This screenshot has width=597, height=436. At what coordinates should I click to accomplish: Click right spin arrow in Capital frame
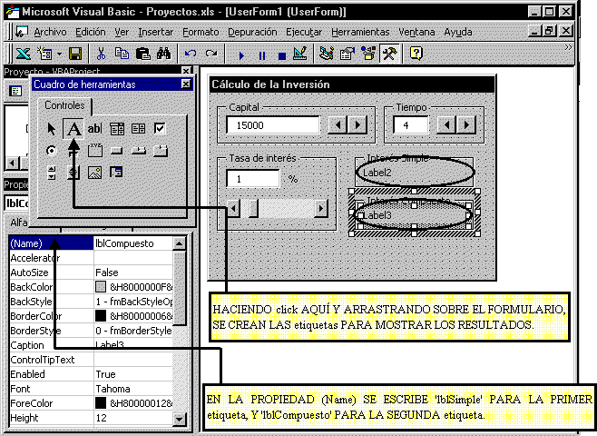[x=357, y=124]
